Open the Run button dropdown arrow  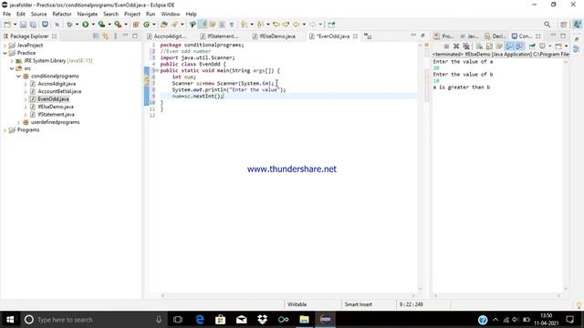93,25
